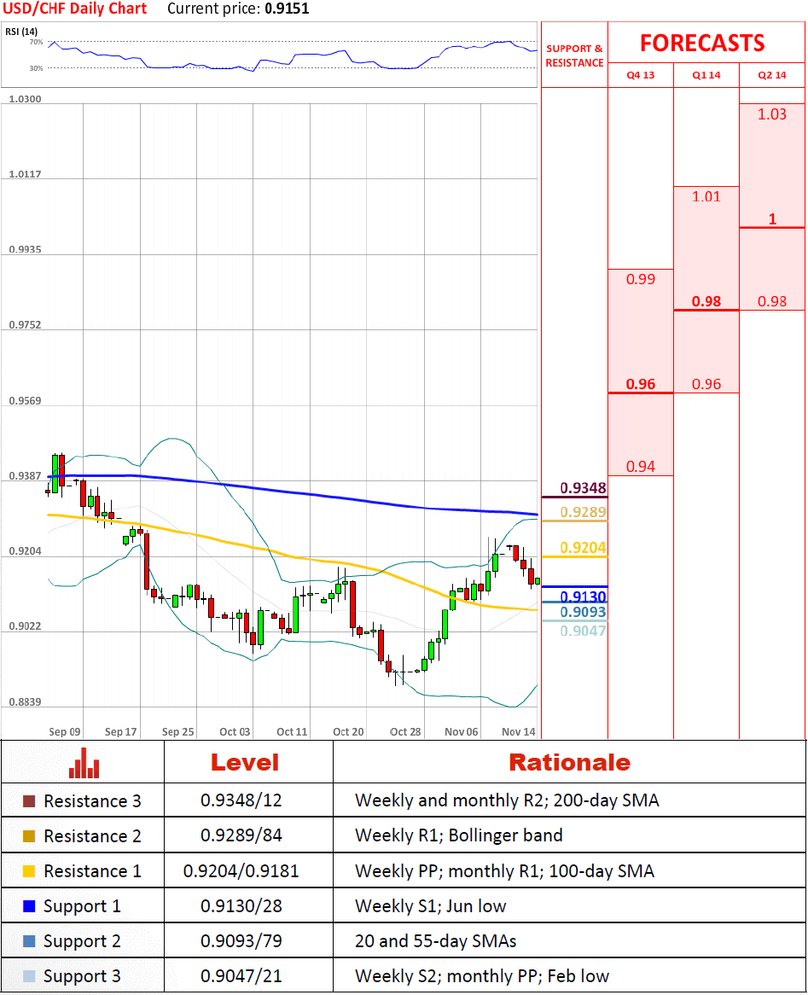The image size is (808, 995).
Task: Click the FORECASTS heading
Action: [x=702, y=43]
